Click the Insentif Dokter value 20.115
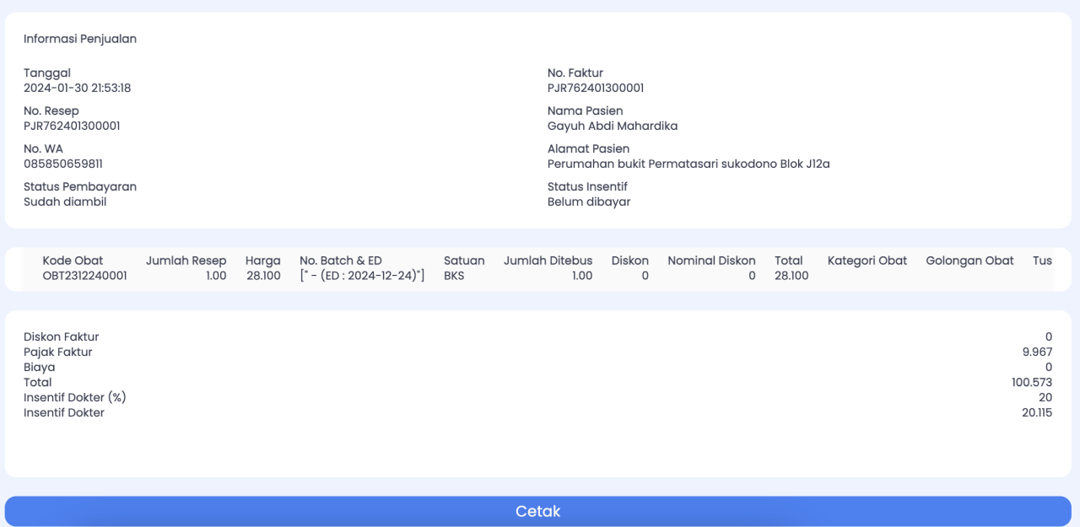 click(x=1036, y=412)
